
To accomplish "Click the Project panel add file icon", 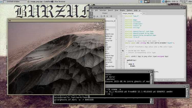I will pos(104,16).
